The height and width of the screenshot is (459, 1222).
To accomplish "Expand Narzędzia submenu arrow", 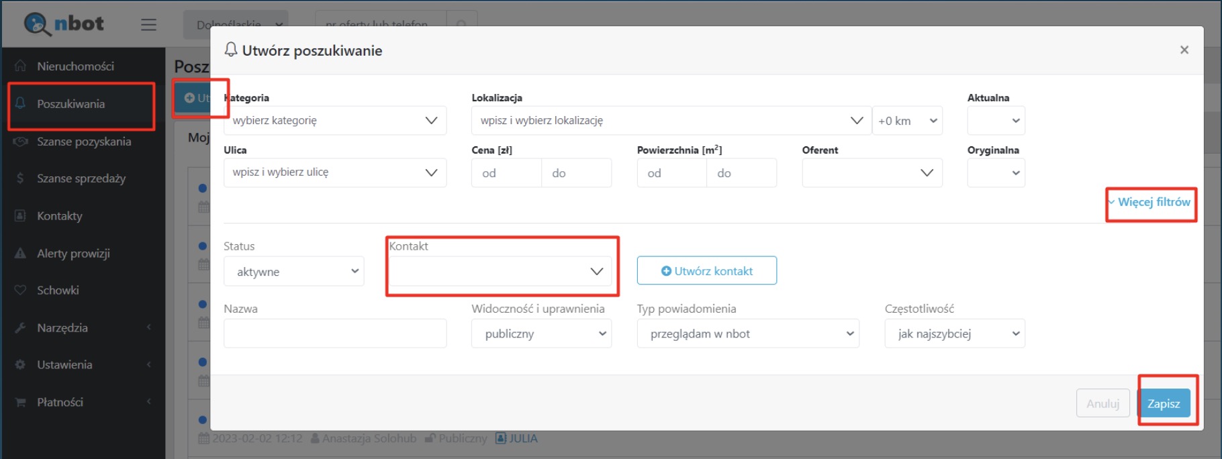I will pos(149,327).
